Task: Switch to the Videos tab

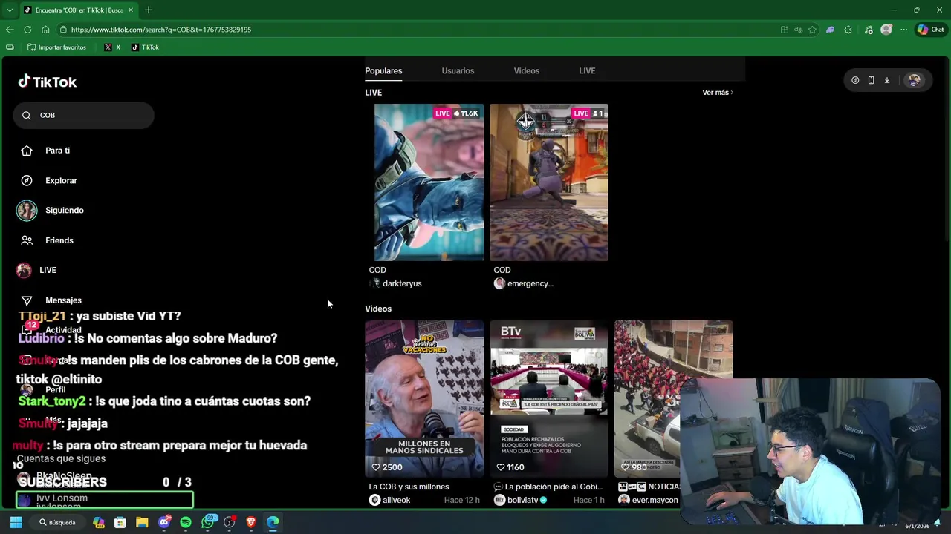Action: (527, 70)
